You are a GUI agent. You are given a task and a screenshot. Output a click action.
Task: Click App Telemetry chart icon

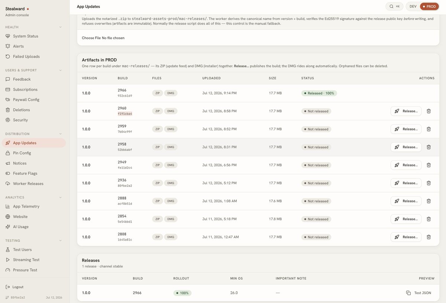coord(8,207)
